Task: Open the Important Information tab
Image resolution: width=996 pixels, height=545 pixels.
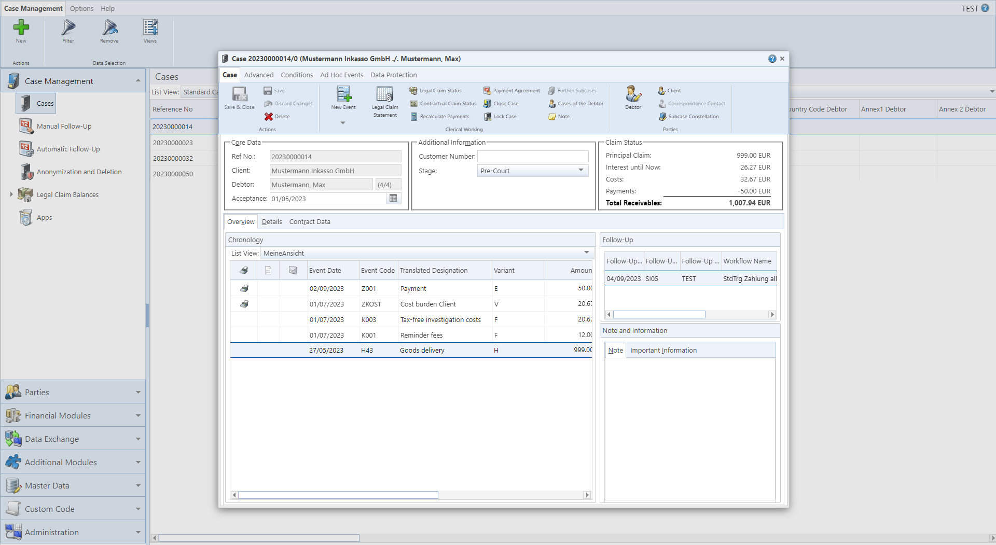Action: [x=663, y=351]
